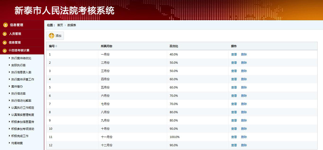Open 执行案件结收比 in the sidebar
323x150 pixels.
point(21,58)
